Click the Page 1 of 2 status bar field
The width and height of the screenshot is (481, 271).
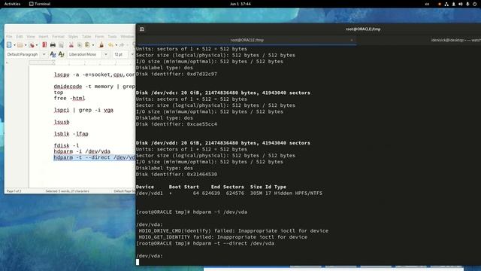click(x=14, y=191)
